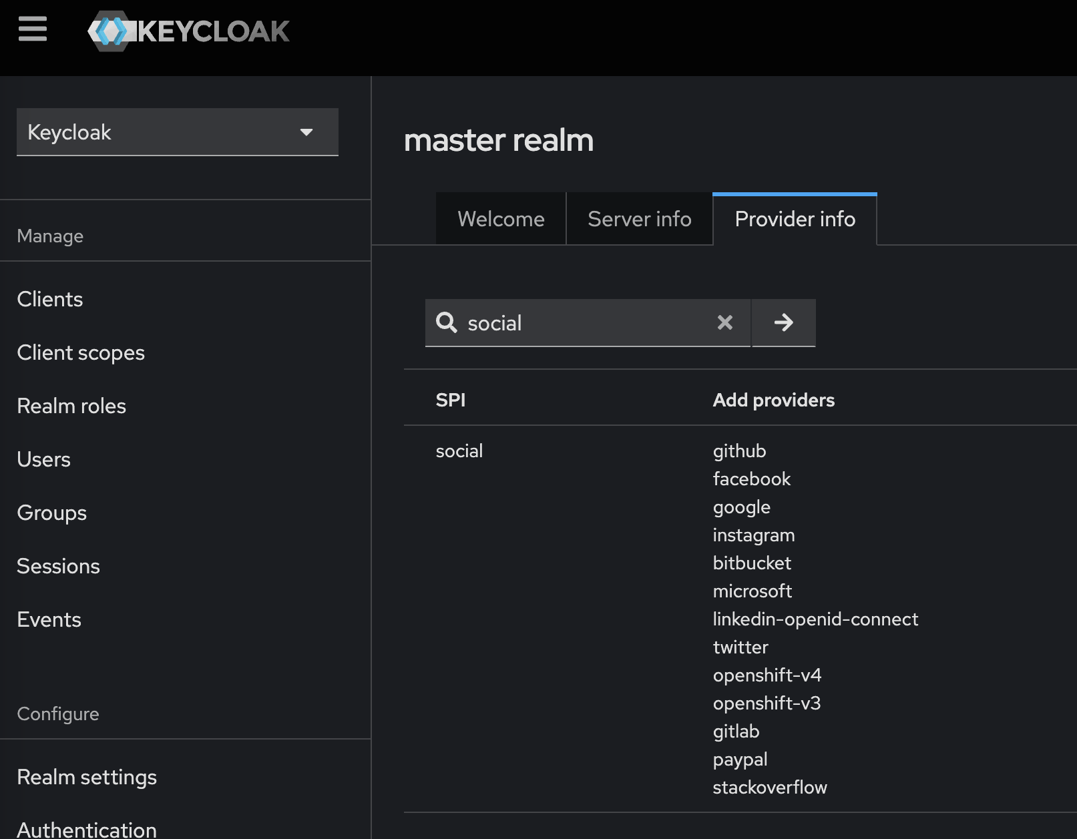This screenshot has height=839, width=1077.
Task: Select the social SPI cell
Action: tap(459, 451)
